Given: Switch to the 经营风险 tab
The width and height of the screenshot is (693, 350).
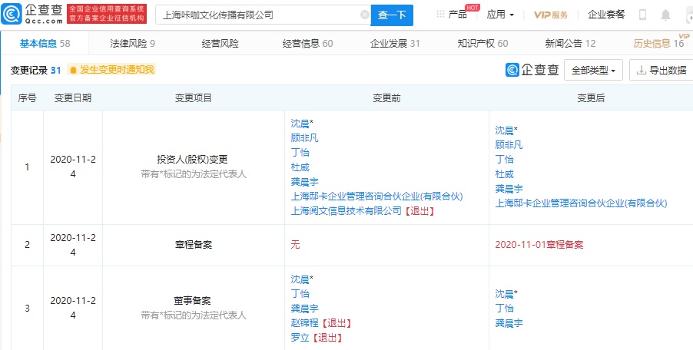Looking at the screenshot, I should 220,43.
